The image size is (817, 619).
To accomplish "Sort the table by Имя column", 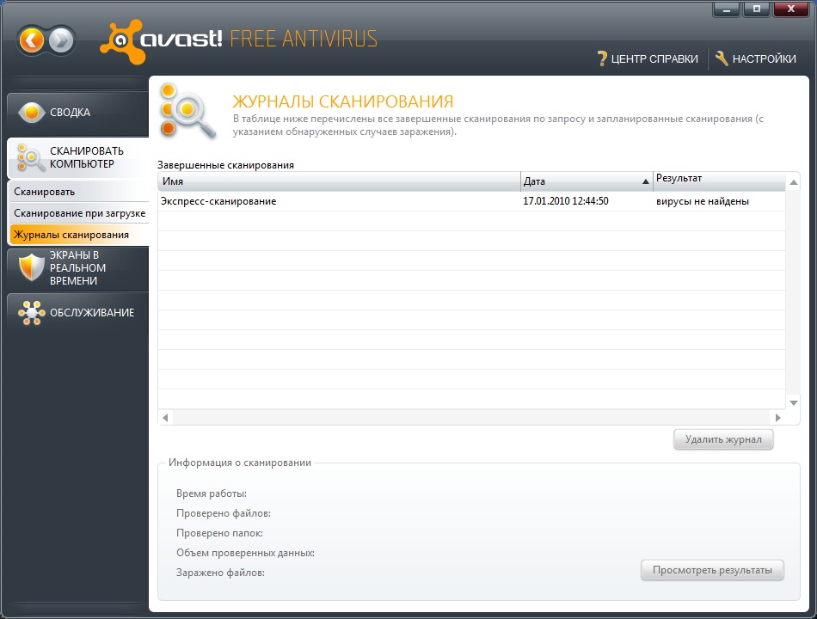I will tap(339, 181).
